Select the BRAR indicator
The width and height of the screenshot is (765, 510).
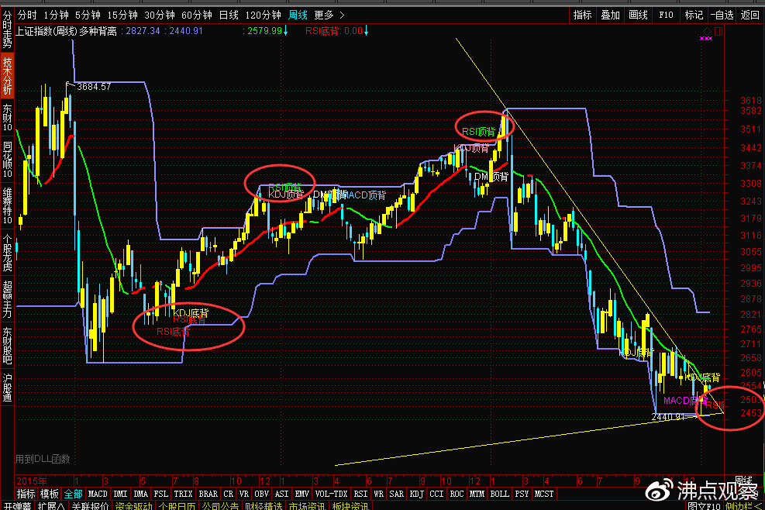(x=208, y=494)
